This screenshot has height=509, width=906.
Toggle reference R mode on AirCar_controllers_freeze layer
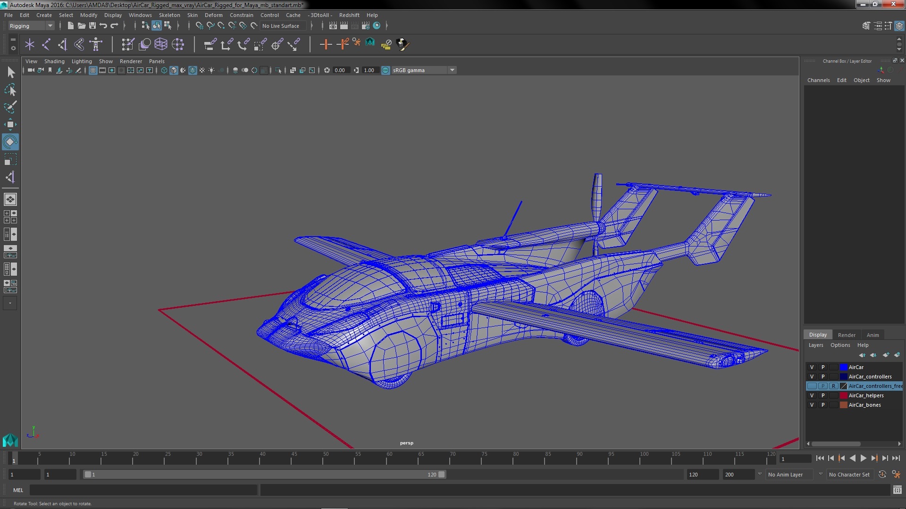tap(833, 386)
